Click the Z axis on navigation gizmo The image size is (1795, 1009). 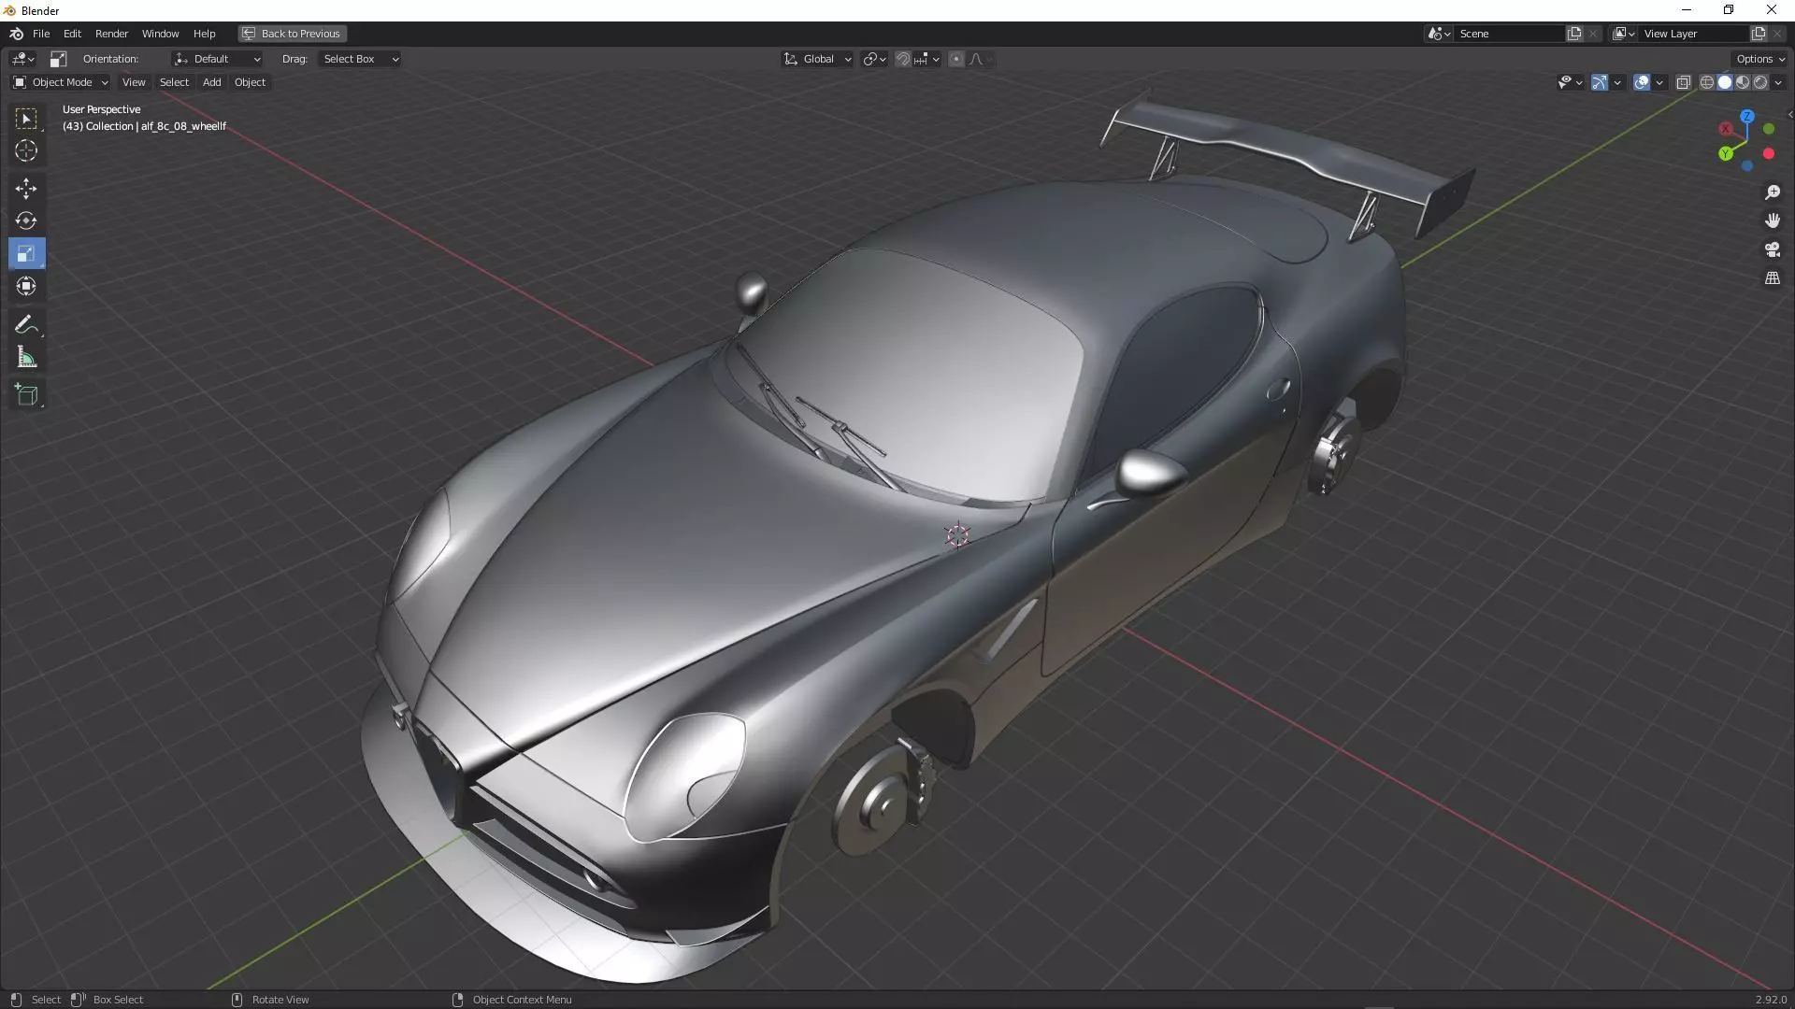(1746, 117)
